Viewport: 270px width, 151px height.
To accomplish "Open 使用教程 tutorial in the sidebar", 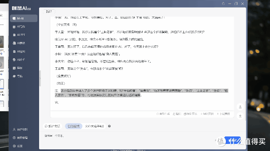I will pos(20,138).
